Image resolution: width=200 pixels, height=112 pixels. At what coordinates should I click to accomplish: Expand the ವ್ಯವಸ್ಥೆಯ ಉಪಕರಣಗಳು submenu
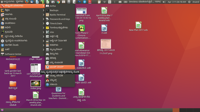[22, 41]
